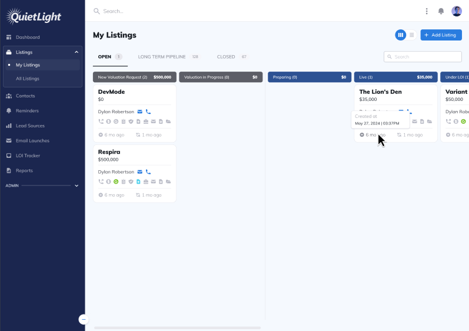Open the DevMode listing title
469x331 pixels.
[x=111, y=92]
